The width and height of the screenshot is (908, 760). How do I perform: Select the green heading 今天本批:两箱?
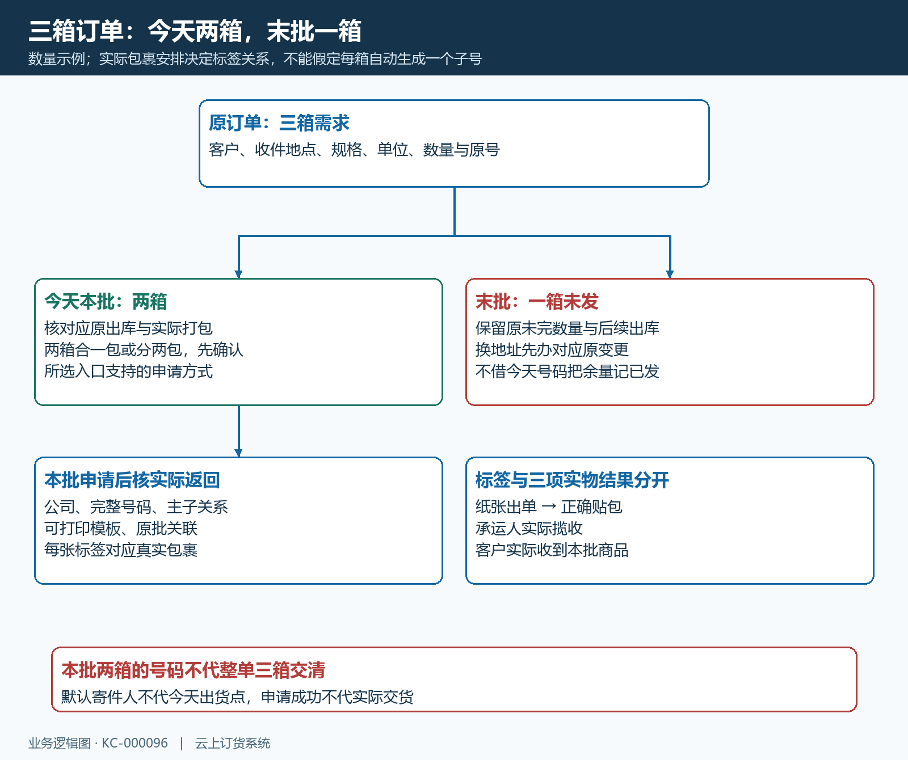click(x=106, y=301)
